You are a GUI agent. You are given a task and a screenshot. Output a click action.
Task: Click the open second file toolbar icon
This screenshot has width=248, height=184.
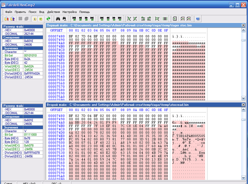[x=13, y=19]
